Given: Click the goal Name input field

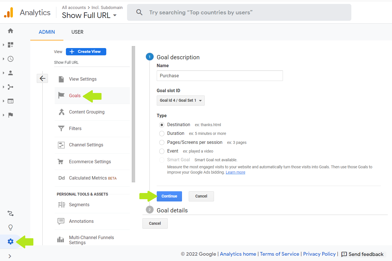Looking at the screenshot, I should [220, 76].
